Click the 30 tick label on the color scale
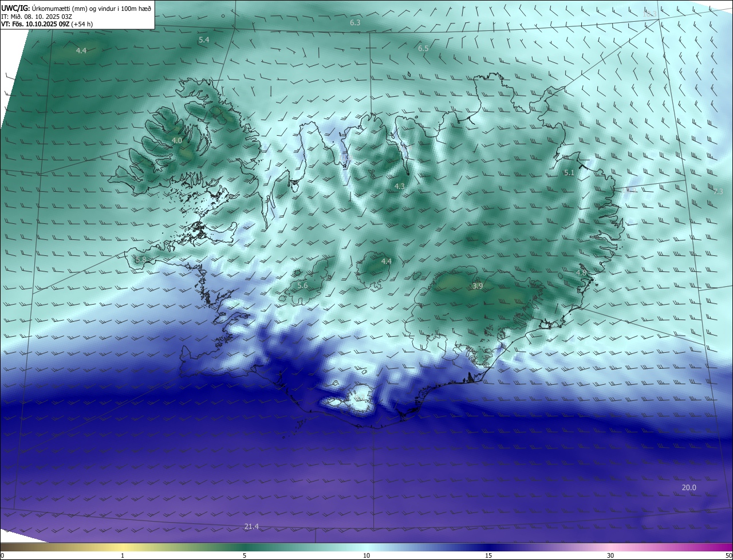 610,555
